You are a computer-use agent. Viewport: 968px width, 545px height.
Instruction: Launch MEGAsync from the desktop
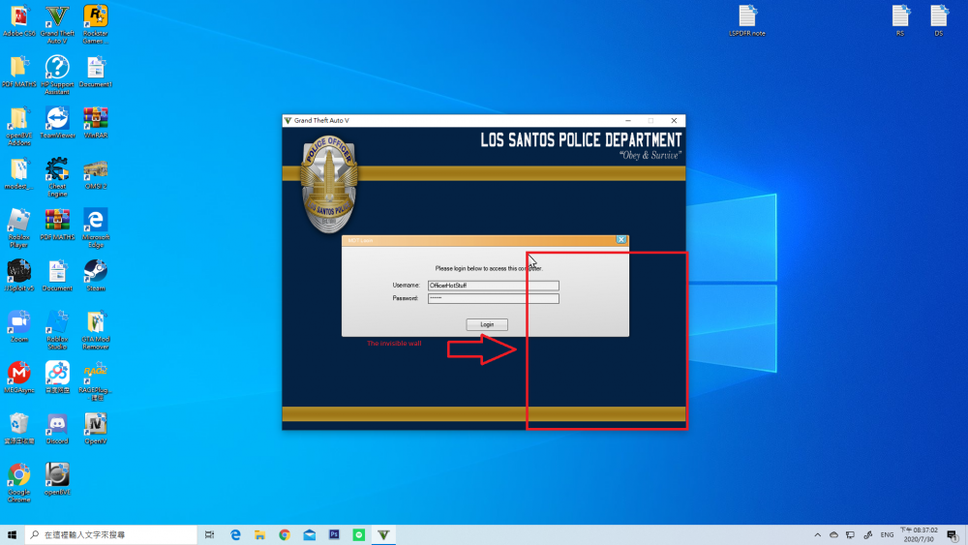(19, 378)
